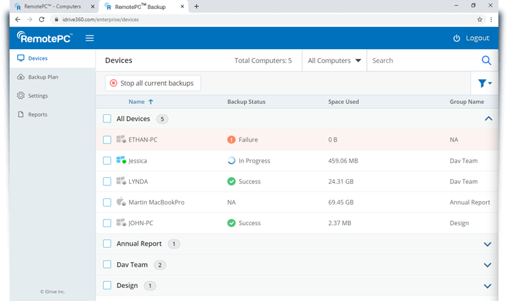Open the filter funnel menu
508x301 pixels.
click(484, 83)
